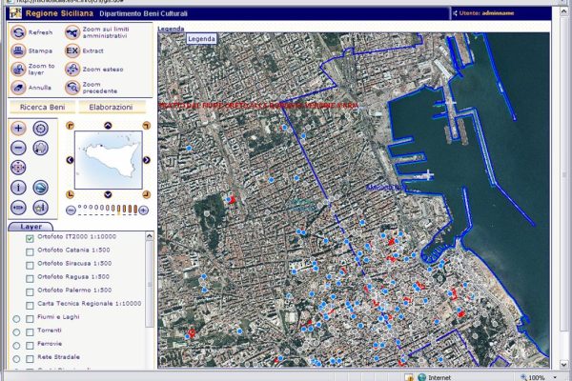Pan overview map north with up arrow
This screenshot has width=572, height=381.
[108, 126]
